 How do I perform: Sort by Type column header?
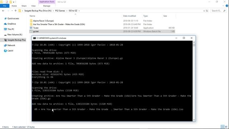pos(145,16)
